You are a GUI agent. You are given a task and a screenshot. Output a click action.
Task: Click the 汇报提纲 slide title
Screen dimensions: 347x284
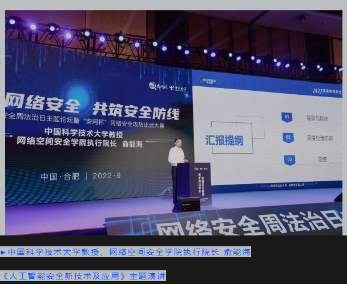pos(224,140)
